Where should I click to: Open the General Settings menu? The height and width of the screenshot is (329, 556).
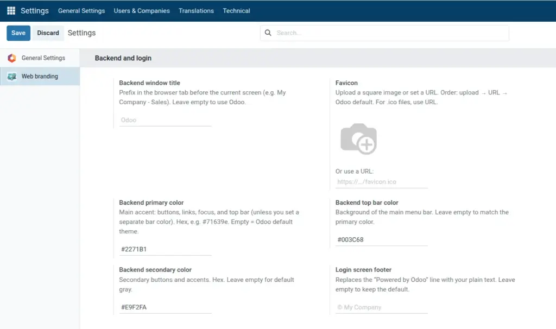(x=81, y=11)
